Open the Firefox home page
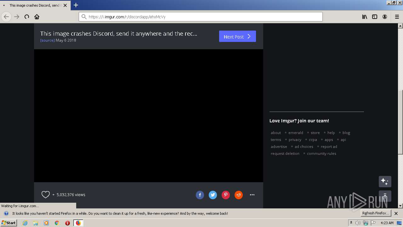The width and height of the screenshot is (403, 227). tap(37, 17)
